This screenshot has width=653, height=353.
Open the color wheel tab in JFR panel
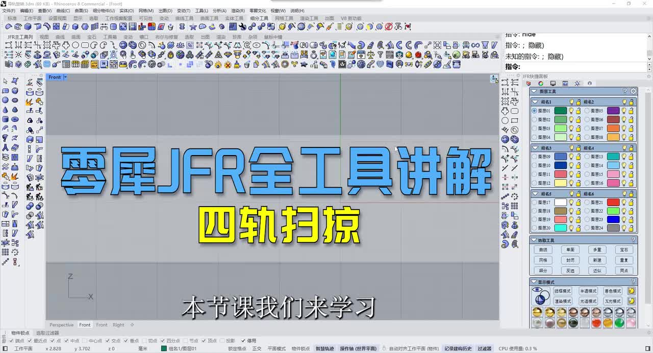pos(541,83)
